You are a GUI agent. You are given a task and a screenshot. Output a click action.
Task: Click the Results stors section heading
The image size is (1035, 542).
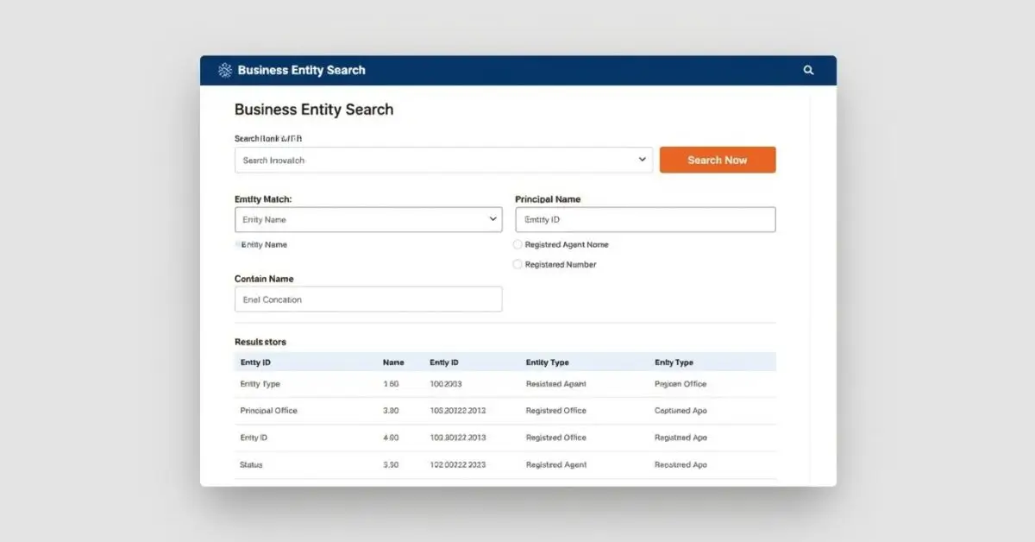(260, 343)
